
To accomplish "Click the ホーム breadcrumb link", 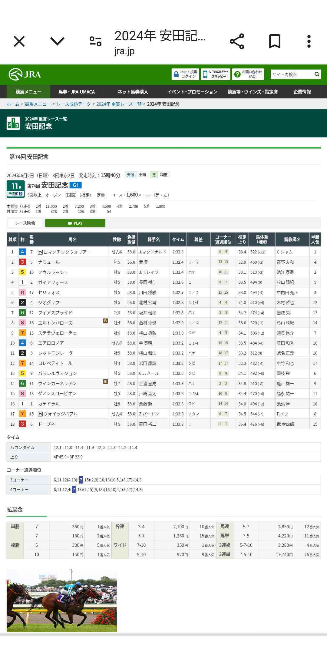I will (13, 104).
